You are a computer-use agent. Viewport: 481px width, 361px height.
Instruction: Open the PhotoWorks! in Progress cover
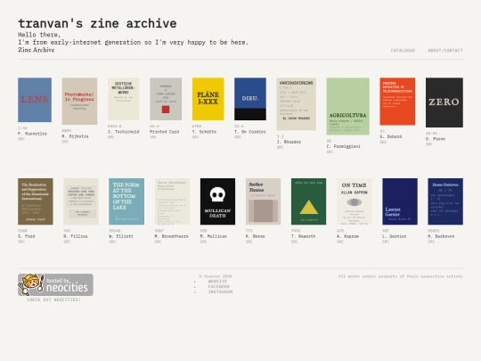pos(79,101)
